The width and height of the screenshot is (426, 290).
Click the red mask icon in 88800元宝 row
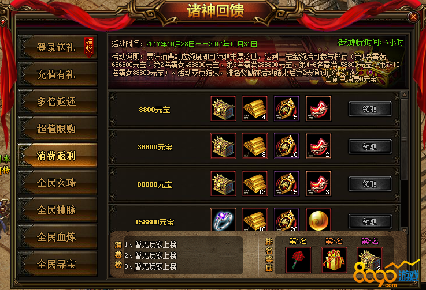click(318, 183)
